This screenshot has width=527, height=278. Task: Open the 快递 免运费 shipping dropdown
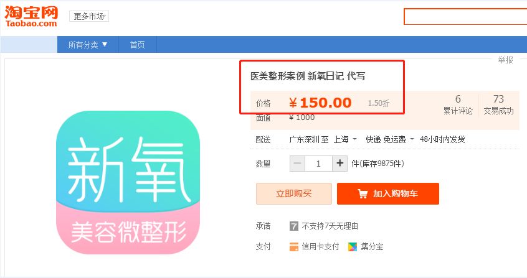click(x=390, y=139)
